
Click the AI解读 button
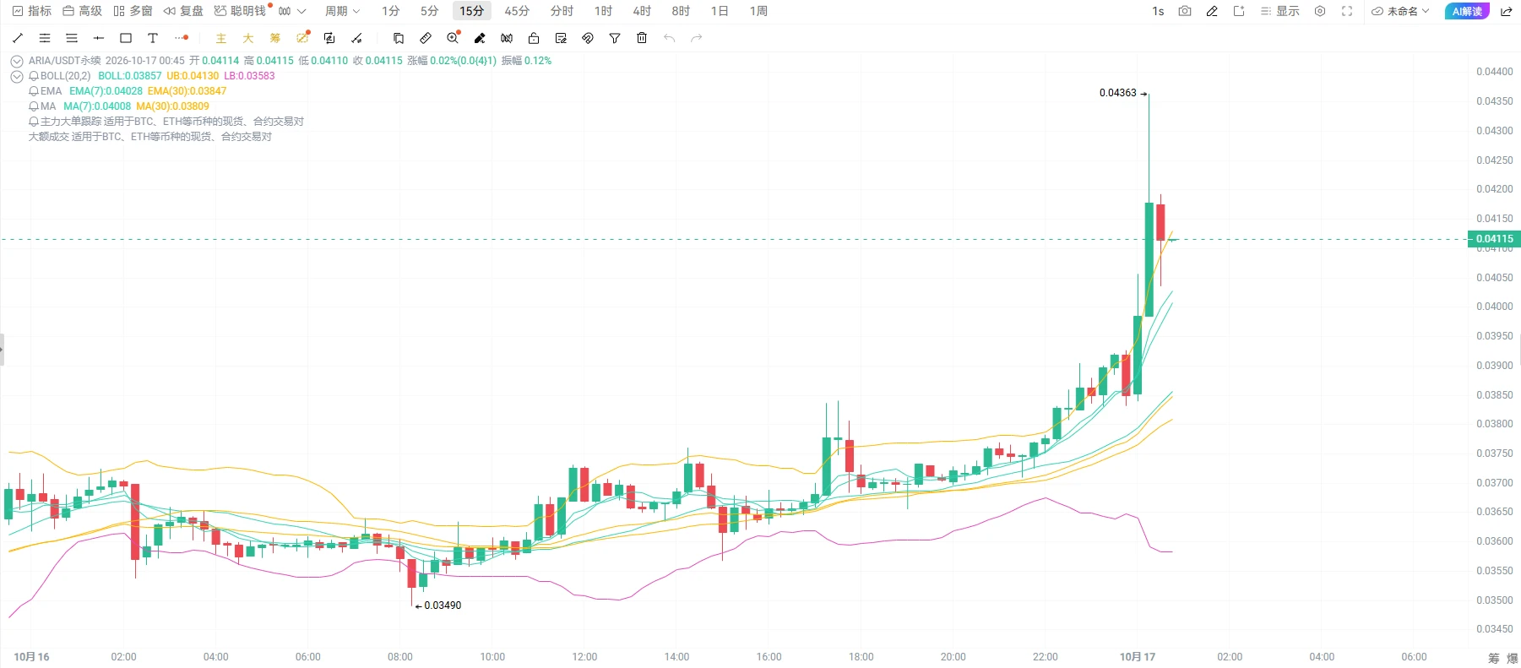[x=1467, y=11]
